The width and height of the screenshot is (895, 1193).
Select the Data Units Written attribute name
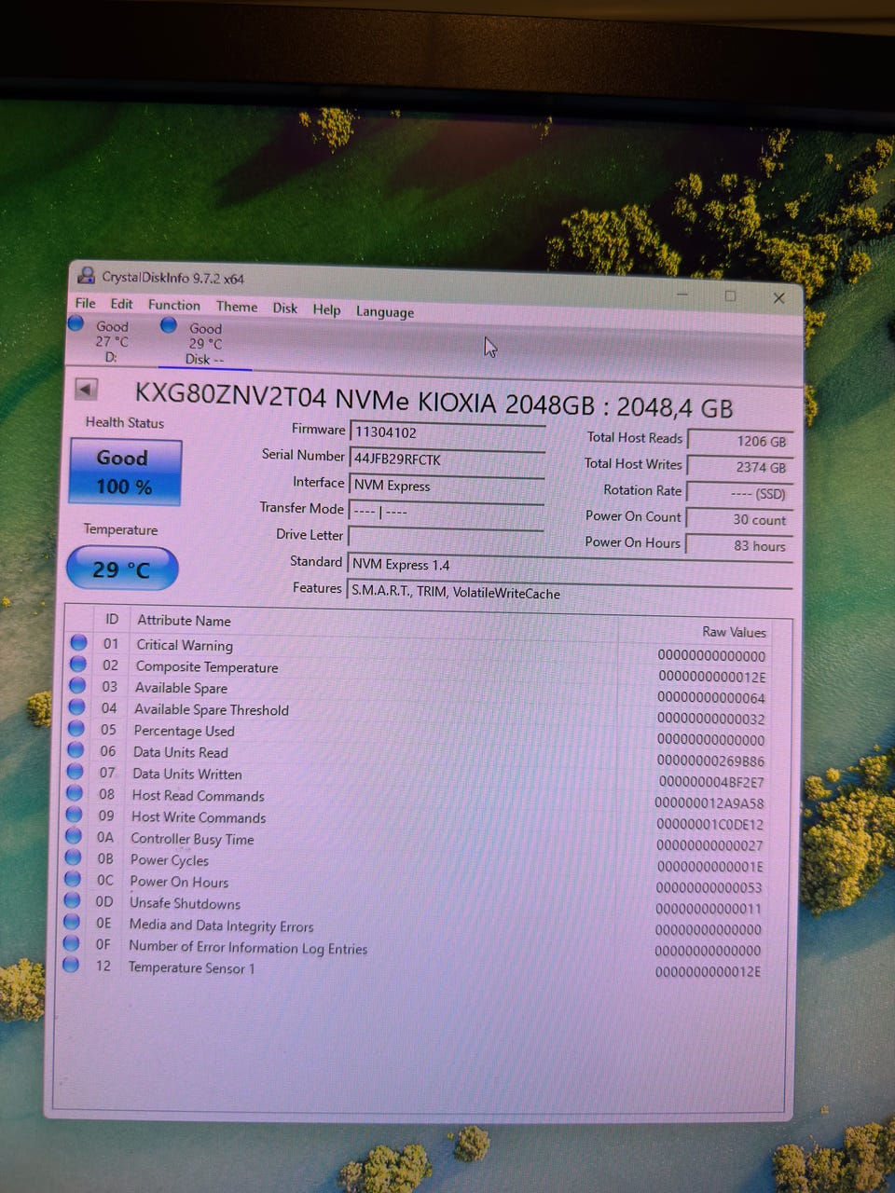187,774
